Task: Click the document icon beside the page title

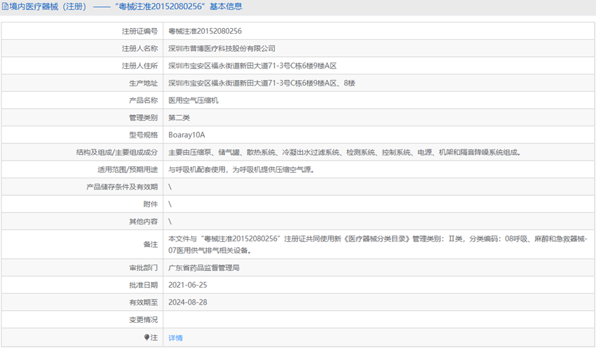Action: (x=6, y=7)
